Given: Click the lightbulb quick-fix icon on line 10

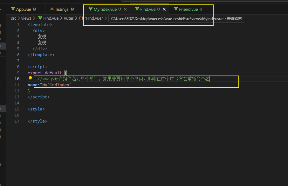Looking at the screenshot, I should (30, 78).
